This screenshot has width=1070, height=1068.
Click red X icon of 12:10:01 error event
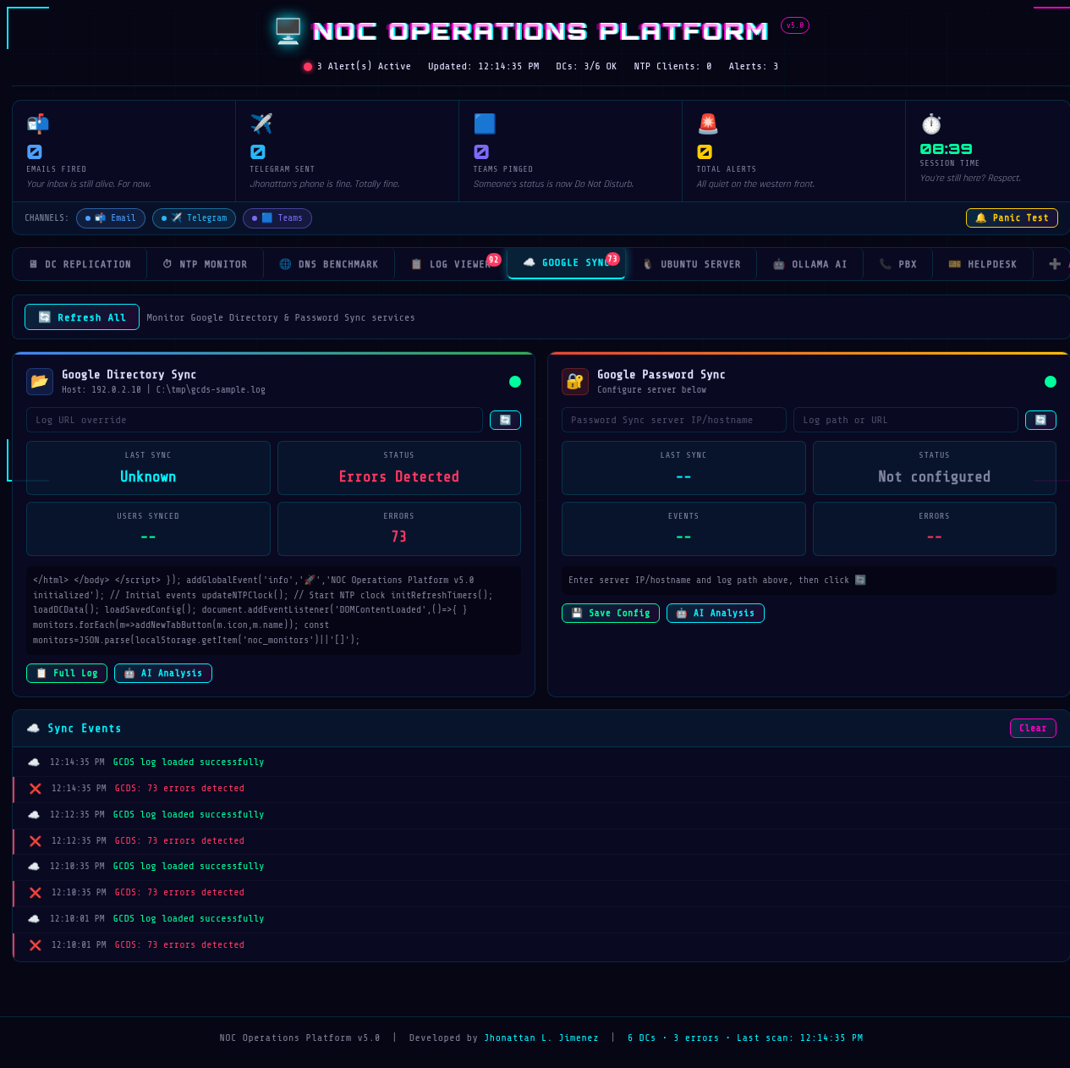coord(36,945)
